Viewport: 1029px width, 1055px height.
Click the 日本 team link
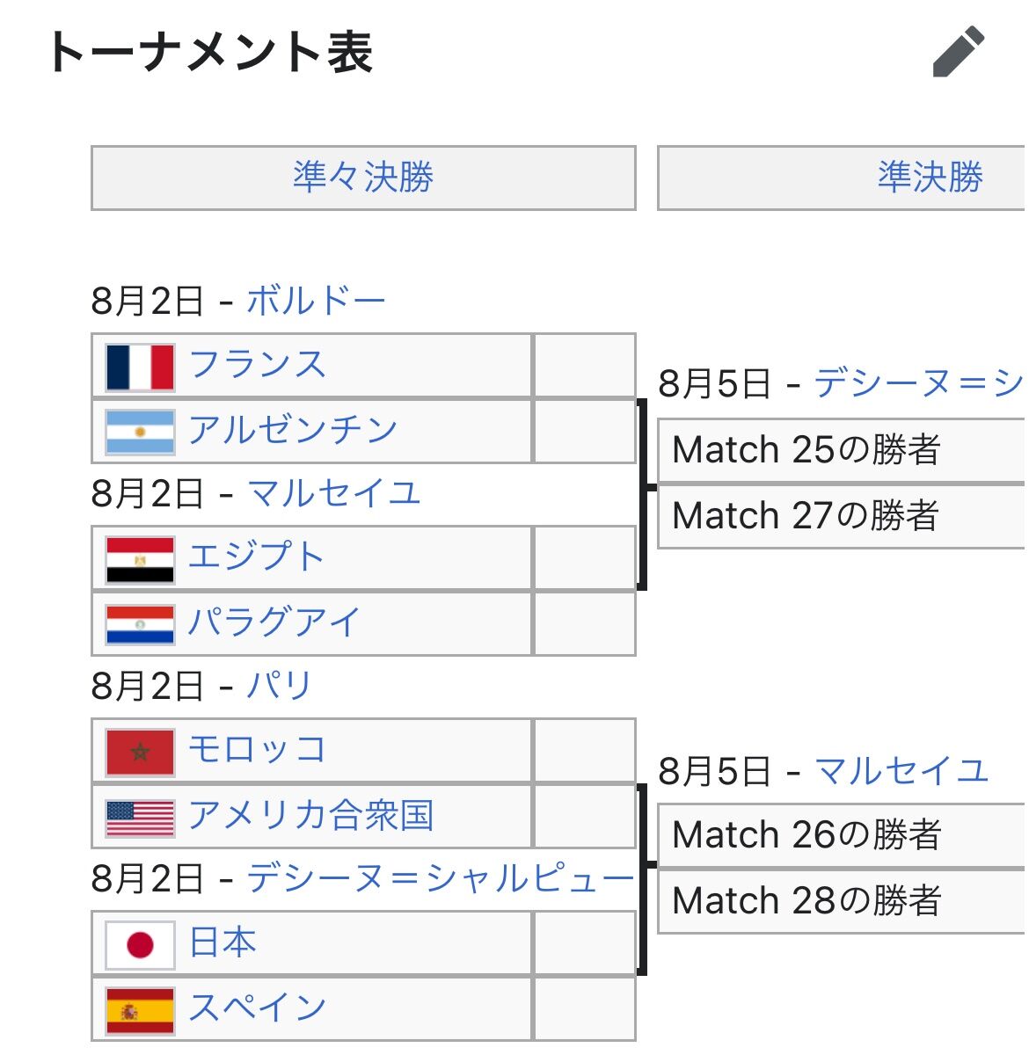pyautogui.click(x=223, y=942)
